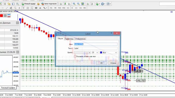Select the ellipse drawing tool
Viewport: 175px width, 98px height.
(36, 8)
